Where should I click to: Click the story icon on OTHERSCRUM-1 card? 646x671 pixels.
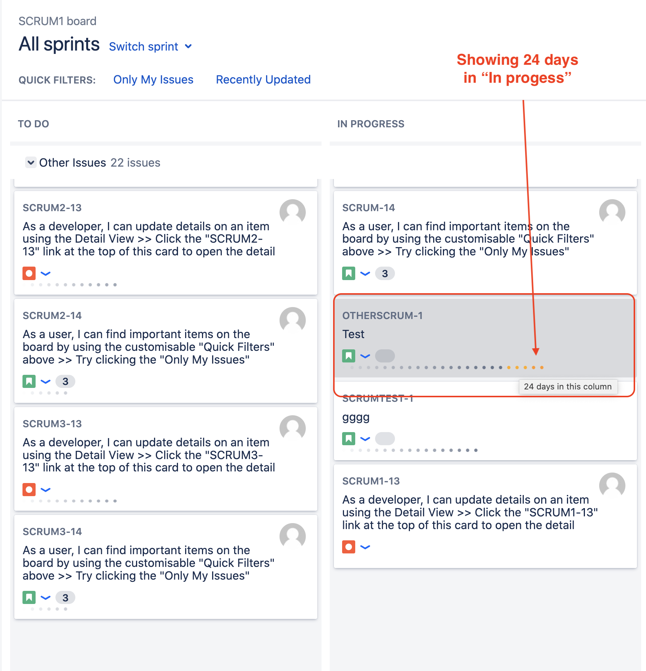pos(349,356)
